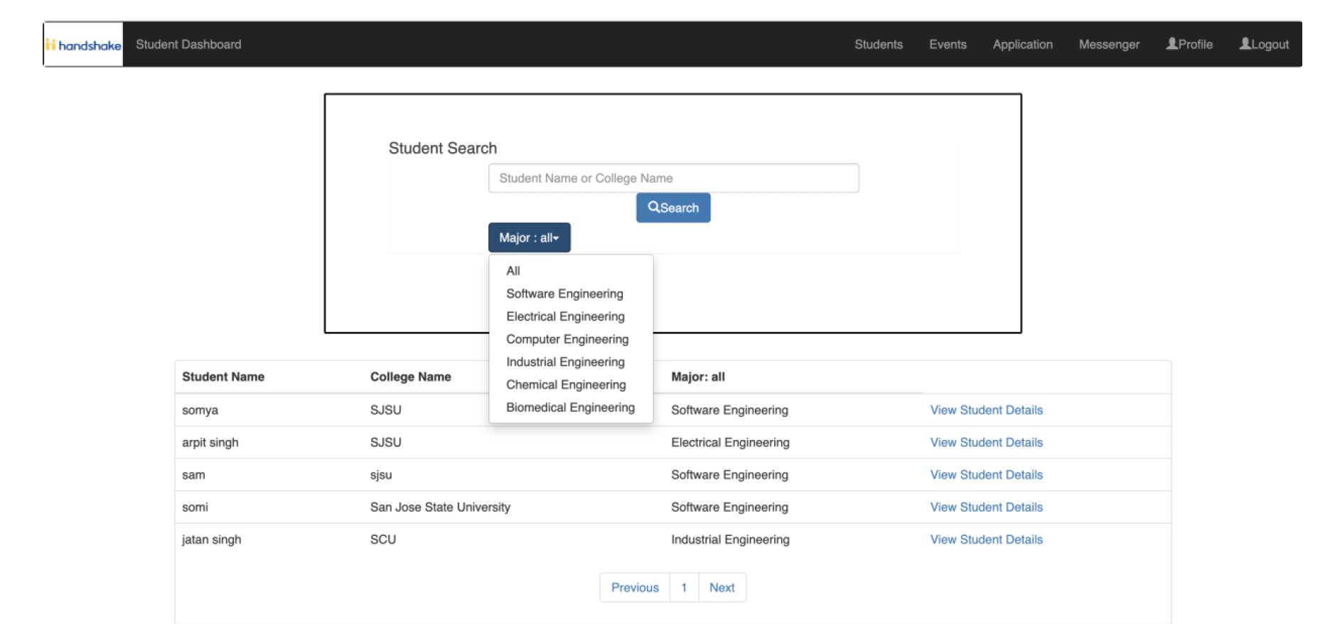Open Application in the navbar
This screenshot has height=624, width=1335.
(x=1022, y=44)
